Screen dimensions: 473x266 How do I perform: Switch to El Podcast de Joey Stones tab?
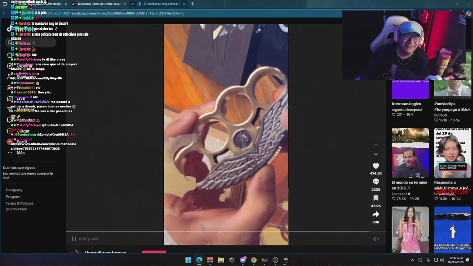coord(159,4)
